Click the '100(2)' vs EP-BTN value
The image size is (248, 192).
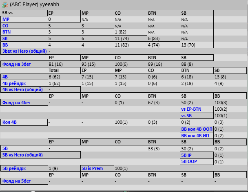coord(221,109)
